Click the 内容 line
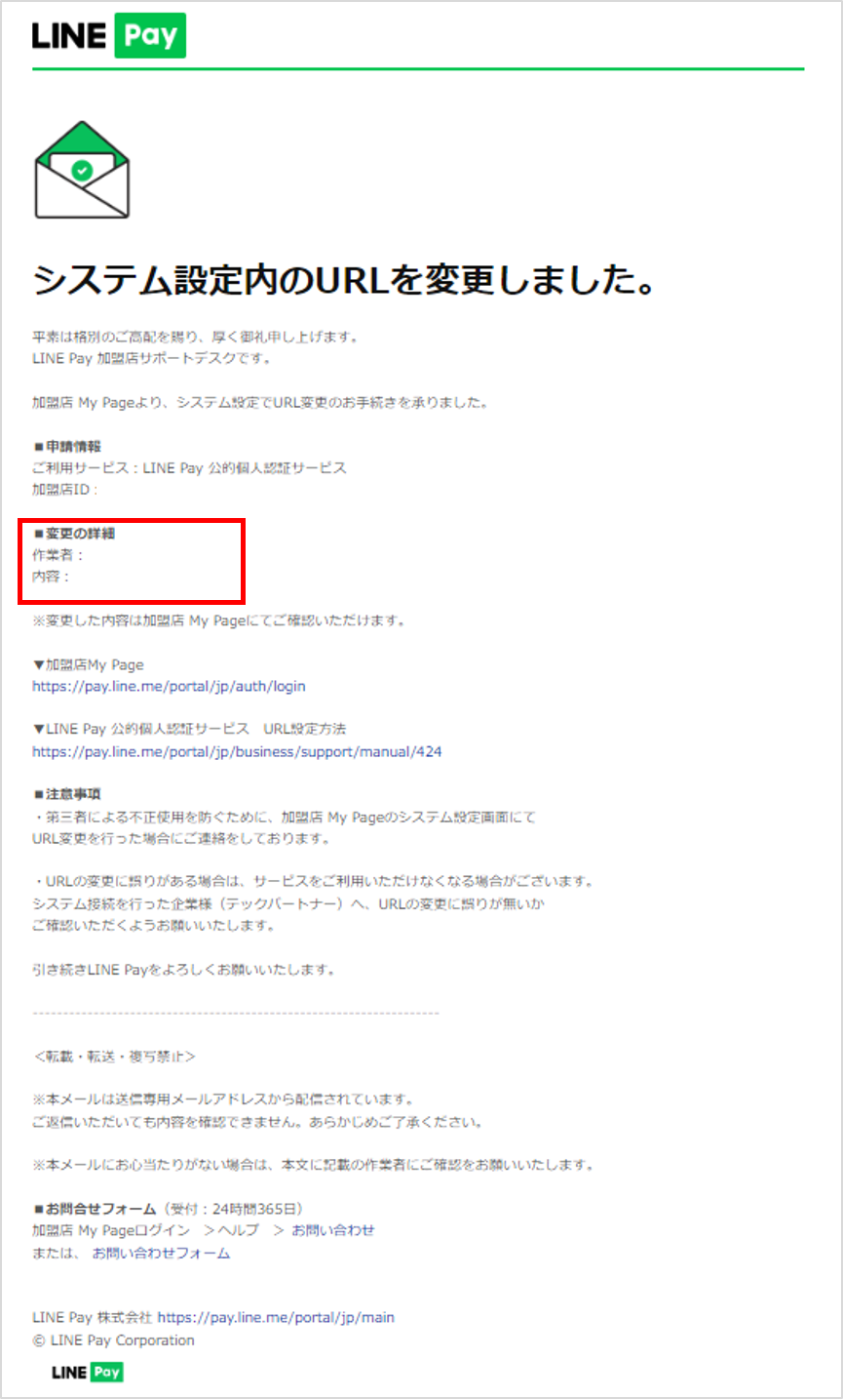Viewport: 843px width, 1399px height. pos(51,577)
